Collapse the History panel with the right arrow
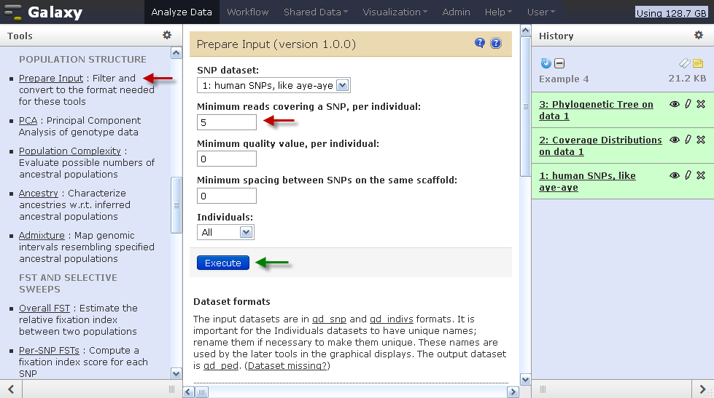 [x=702, y=389]
